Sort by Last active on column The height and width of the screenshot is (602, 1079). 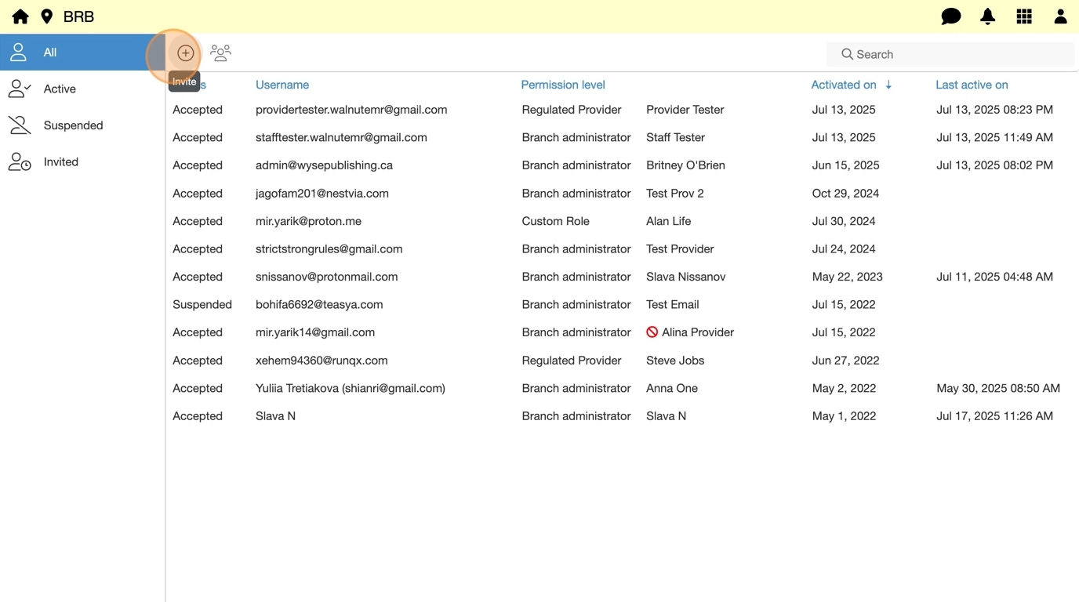972,85
